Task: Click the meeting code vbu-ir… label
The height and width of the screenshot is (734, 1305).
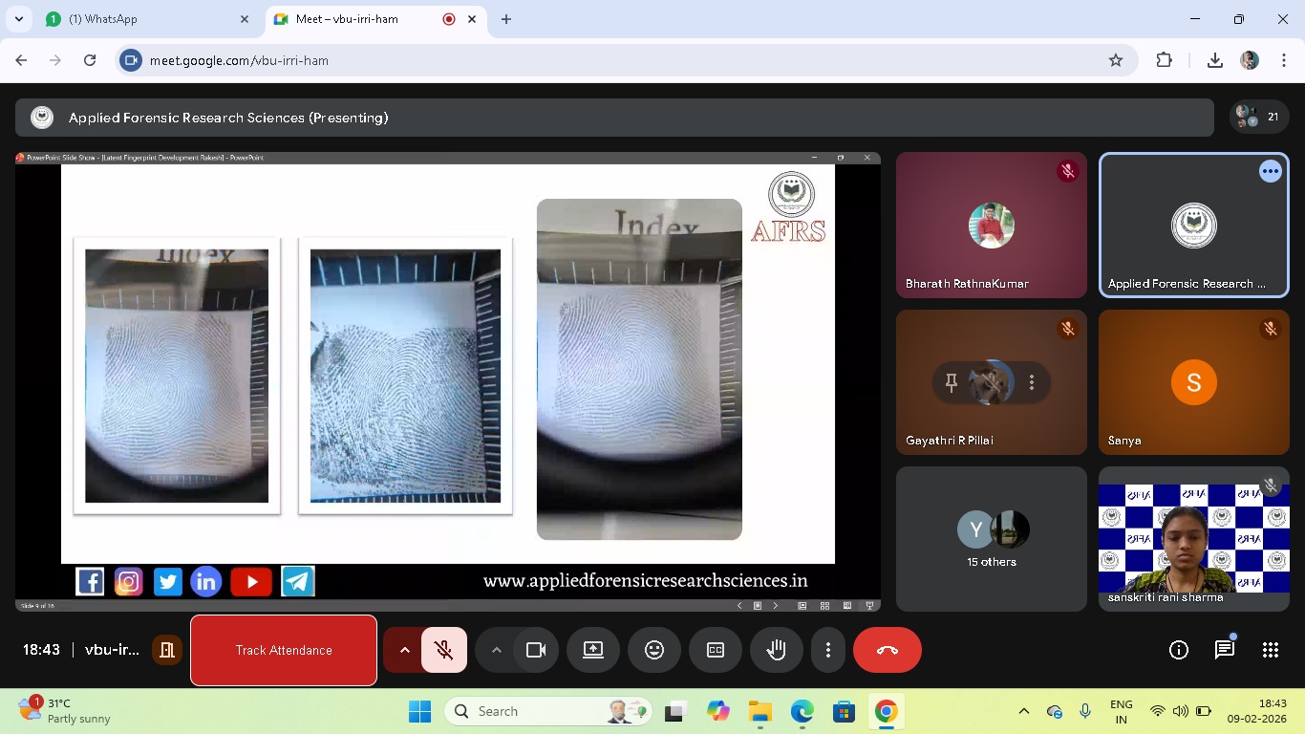Action: click(x=112, y=650)
